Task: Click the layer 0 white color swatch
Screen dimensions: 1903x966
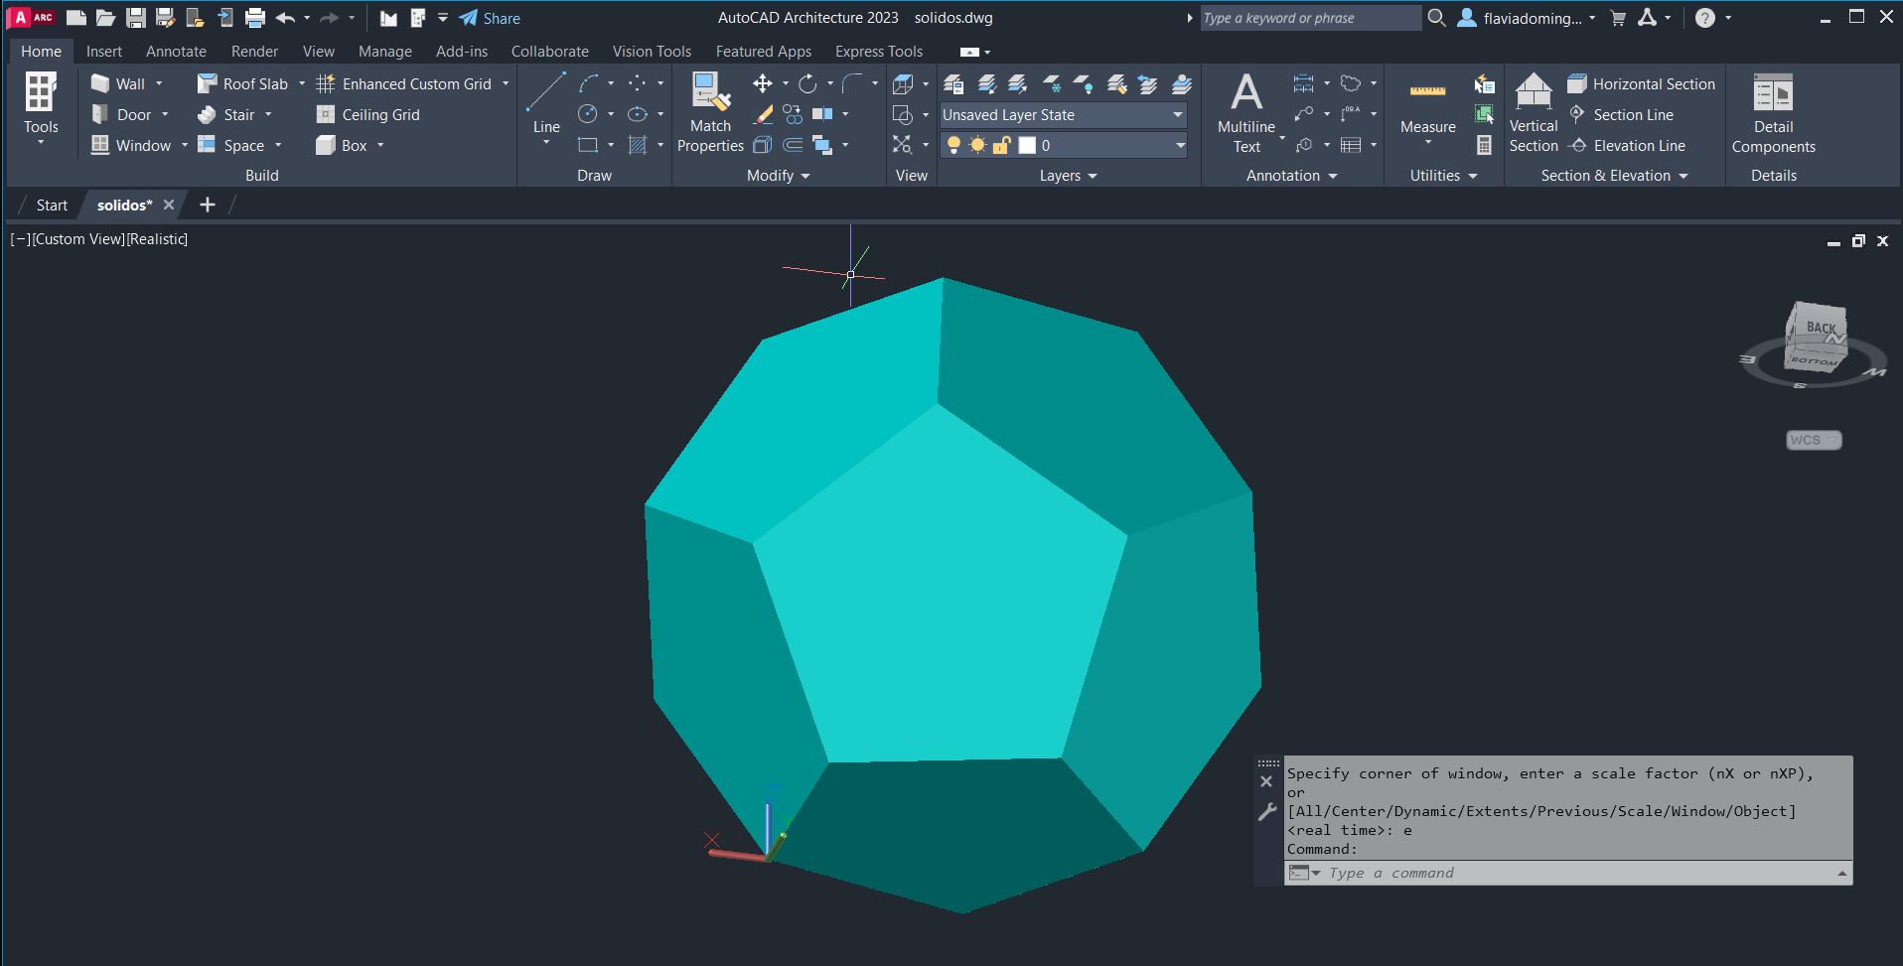Action: coord(1027,146)
